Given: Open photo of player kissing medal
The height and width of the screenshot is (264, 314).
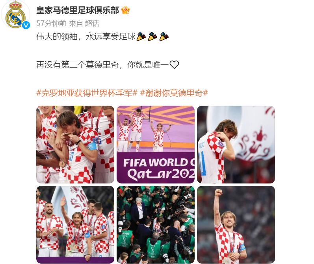Looking at the screenshot, I should pyautogui.click(x=75, y=145).
